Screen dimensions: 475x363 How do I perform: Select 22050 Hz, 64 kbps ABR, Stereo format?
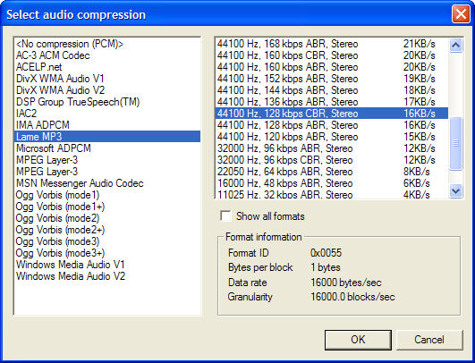(332, 172)
